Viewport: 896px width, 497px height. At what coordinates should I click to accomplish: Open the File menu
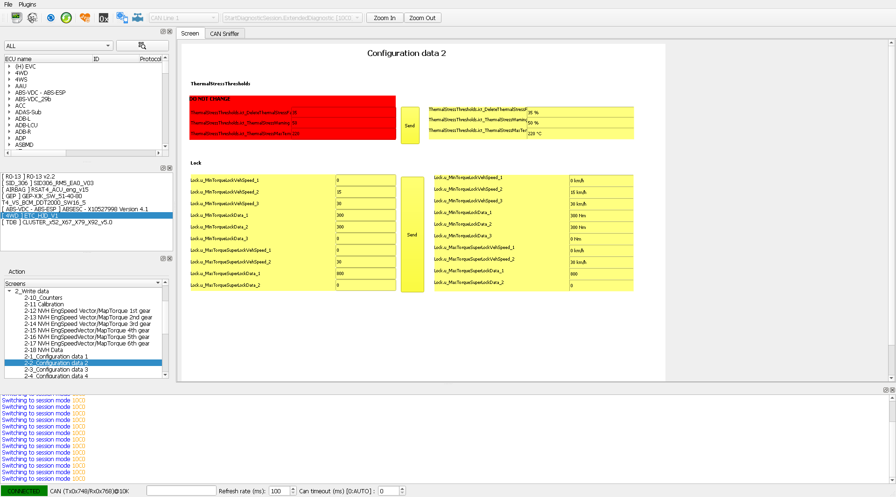pos(8,4)
